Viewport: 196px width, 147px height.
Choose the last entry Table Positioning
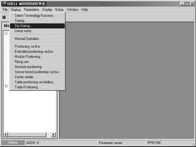(x=37, y=87)
